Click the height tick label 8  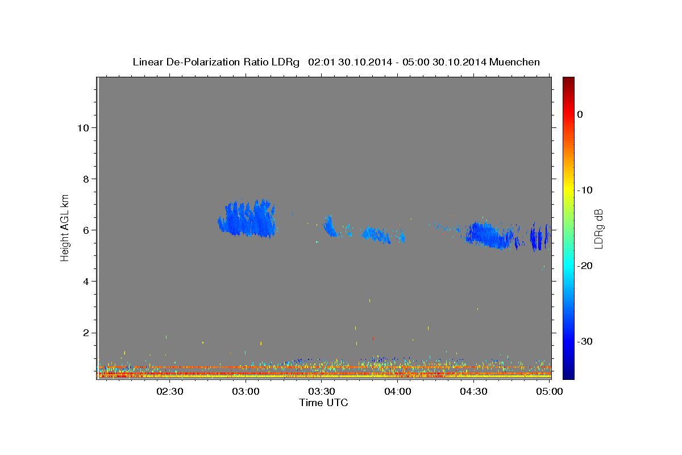(86, 179)
